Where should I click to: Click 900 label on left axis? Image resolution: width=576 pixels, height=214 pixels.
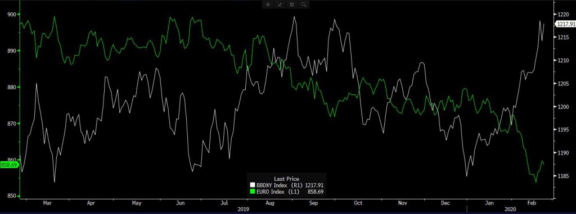11,14
